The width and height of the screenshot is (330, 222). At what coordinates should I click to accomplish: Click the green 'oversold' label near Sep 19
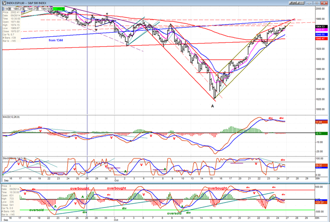[36, 210]
